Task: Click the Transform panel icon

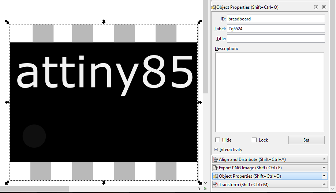Action: 215,185
